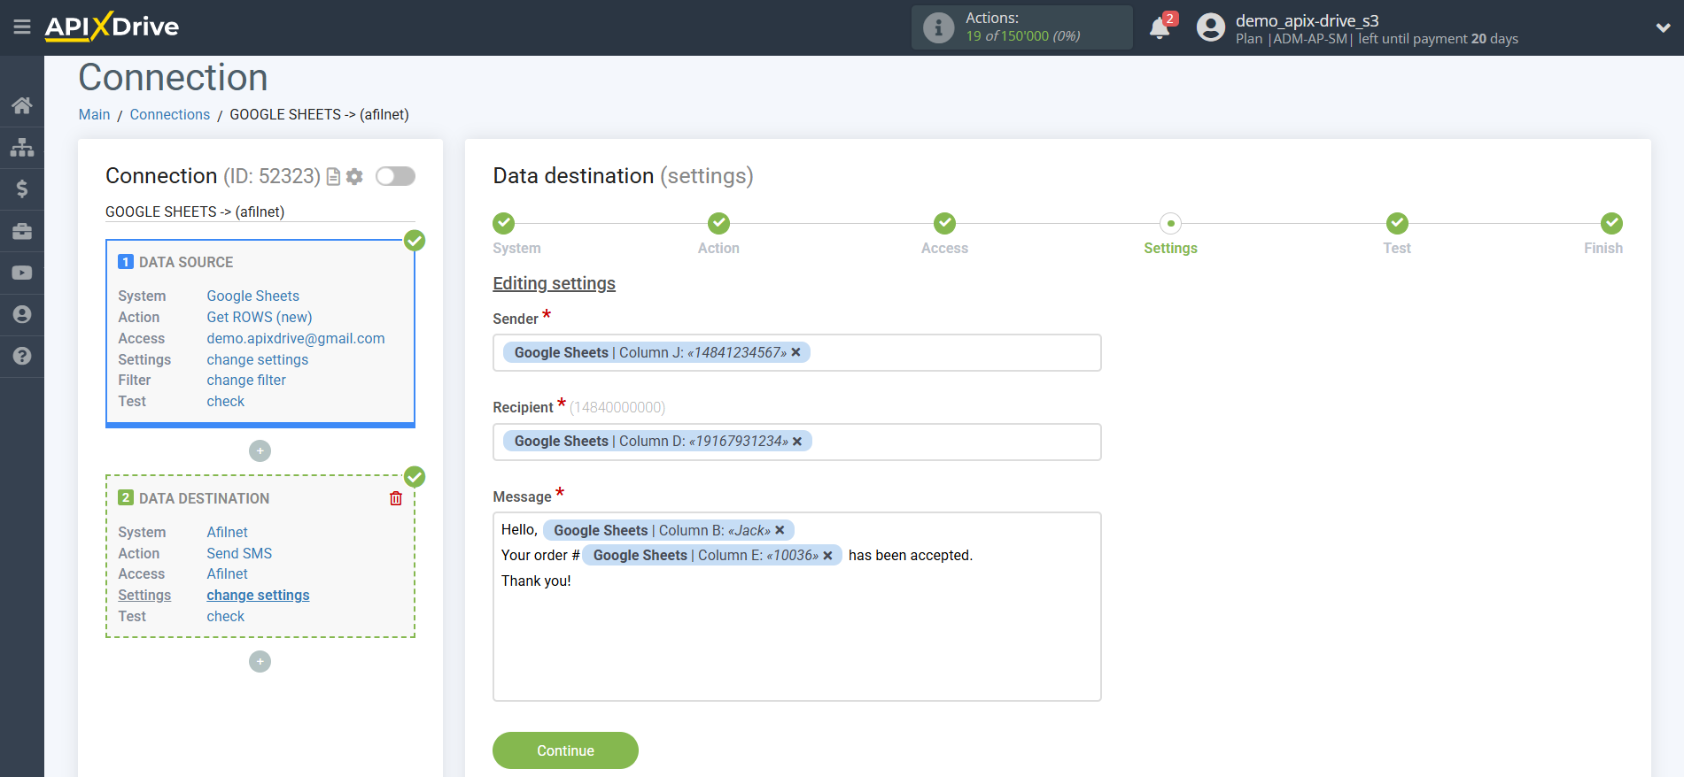Remove the Column B Jack tag from Message
Viewport: 1684px width, 777px height.
tap(780, 530)
